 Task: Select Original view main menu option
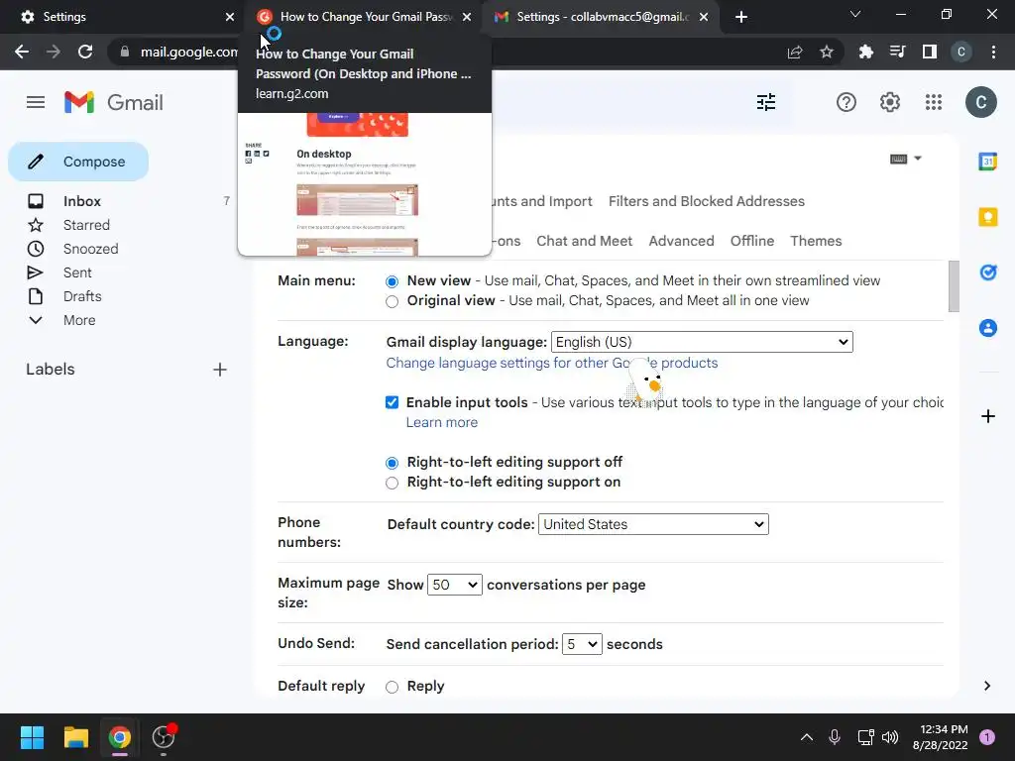pyautogui.click(x=392, y=301)
